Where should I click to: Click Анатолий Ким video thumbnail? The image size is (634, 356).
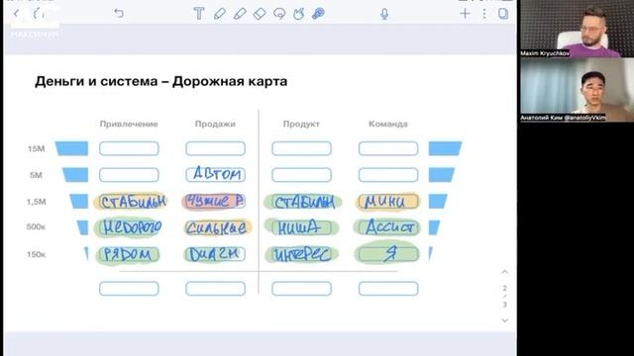(577, 89)
